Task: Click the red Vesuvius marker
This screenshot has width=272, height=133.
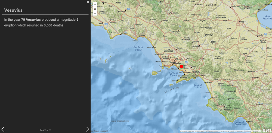Action: tap(181, 66)
